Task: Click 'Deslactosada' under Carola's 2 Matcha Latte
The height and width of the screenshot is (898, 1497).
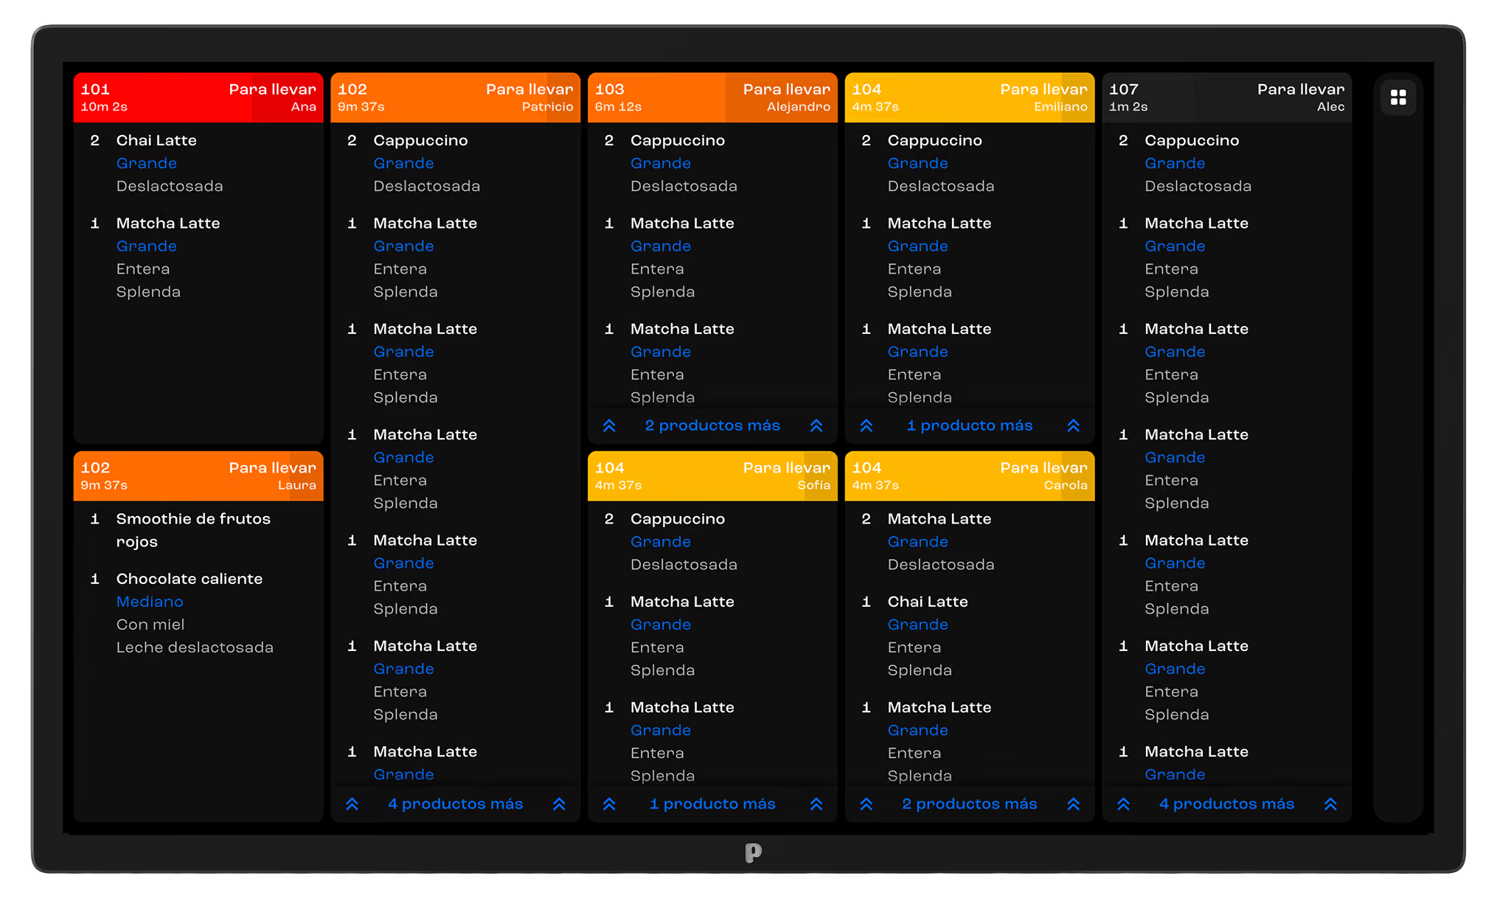Action: click(x=941, y=565)
